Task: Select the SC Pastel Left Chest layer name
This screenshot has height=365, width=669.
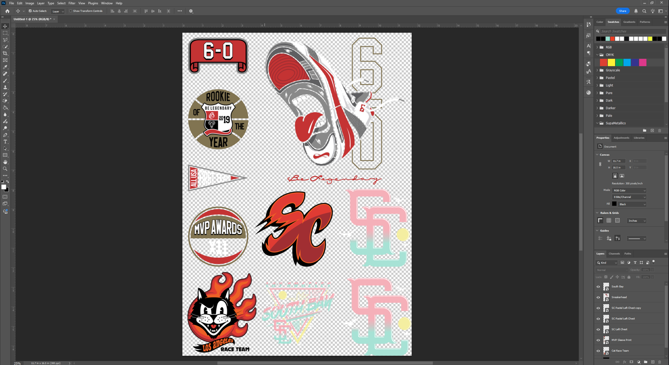Action: (623, 318)
